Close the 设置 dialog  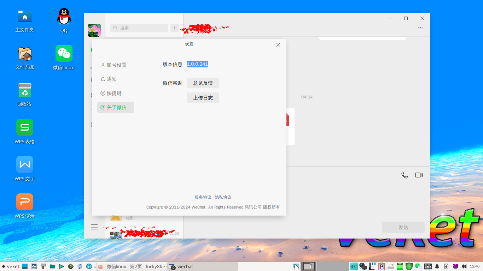(278, 45)
